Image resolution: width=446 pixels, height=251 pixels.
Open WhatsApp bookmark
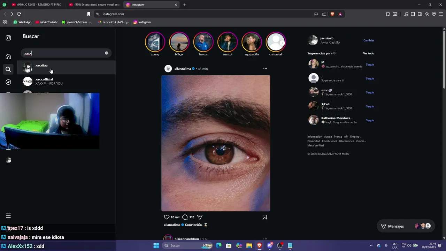click(x=22, y=22)
